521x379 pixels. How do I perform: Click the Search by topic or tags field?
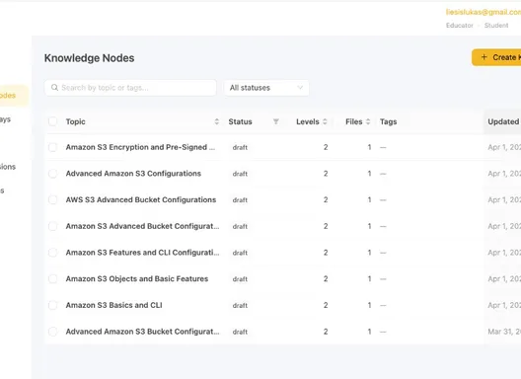130,88
